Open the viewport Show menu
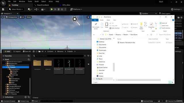The height and width of the screenshot is (103, 184). point(29,17)
